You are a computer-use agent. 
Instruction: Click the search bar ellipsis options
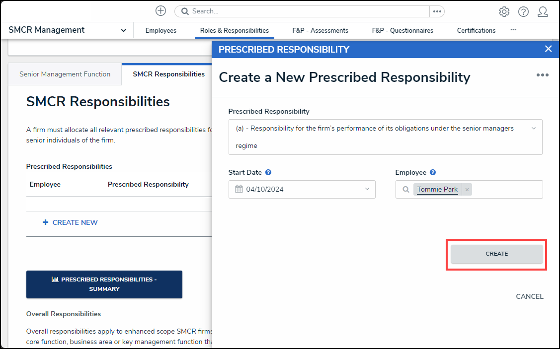pos(437,11)
